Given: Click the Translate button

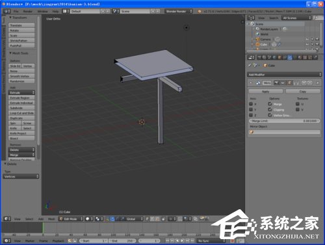Looking at the screenshot, I should 21,25.
